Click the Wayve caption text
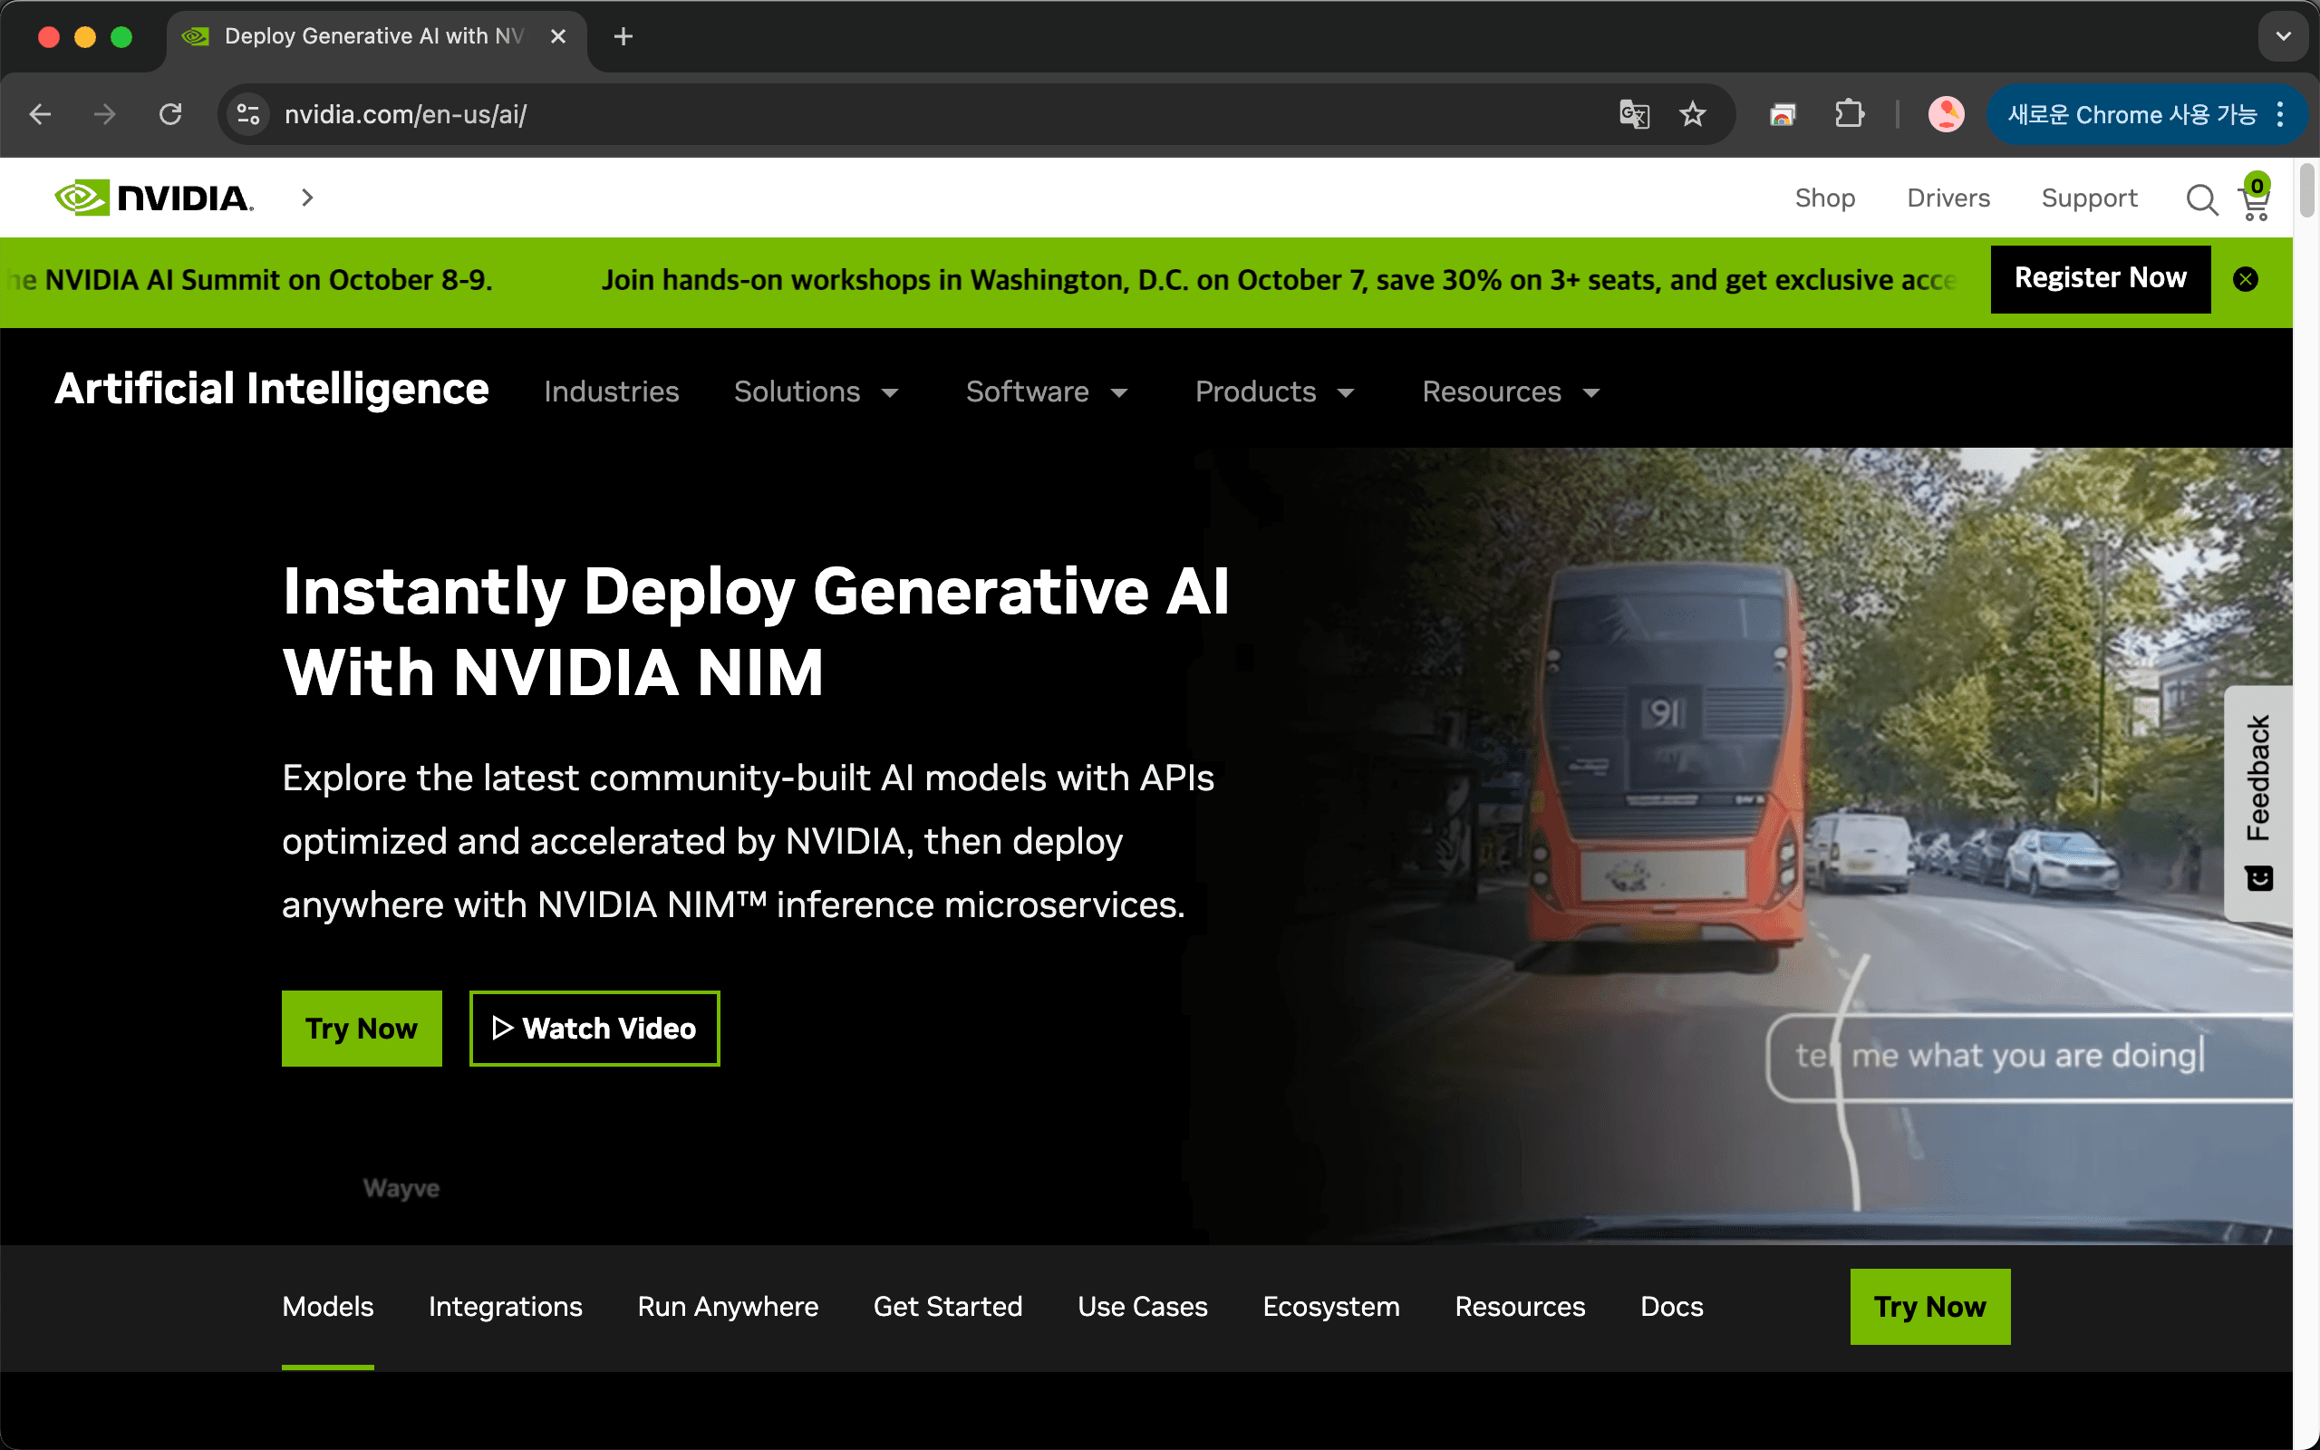 [x=401, y=1188]
